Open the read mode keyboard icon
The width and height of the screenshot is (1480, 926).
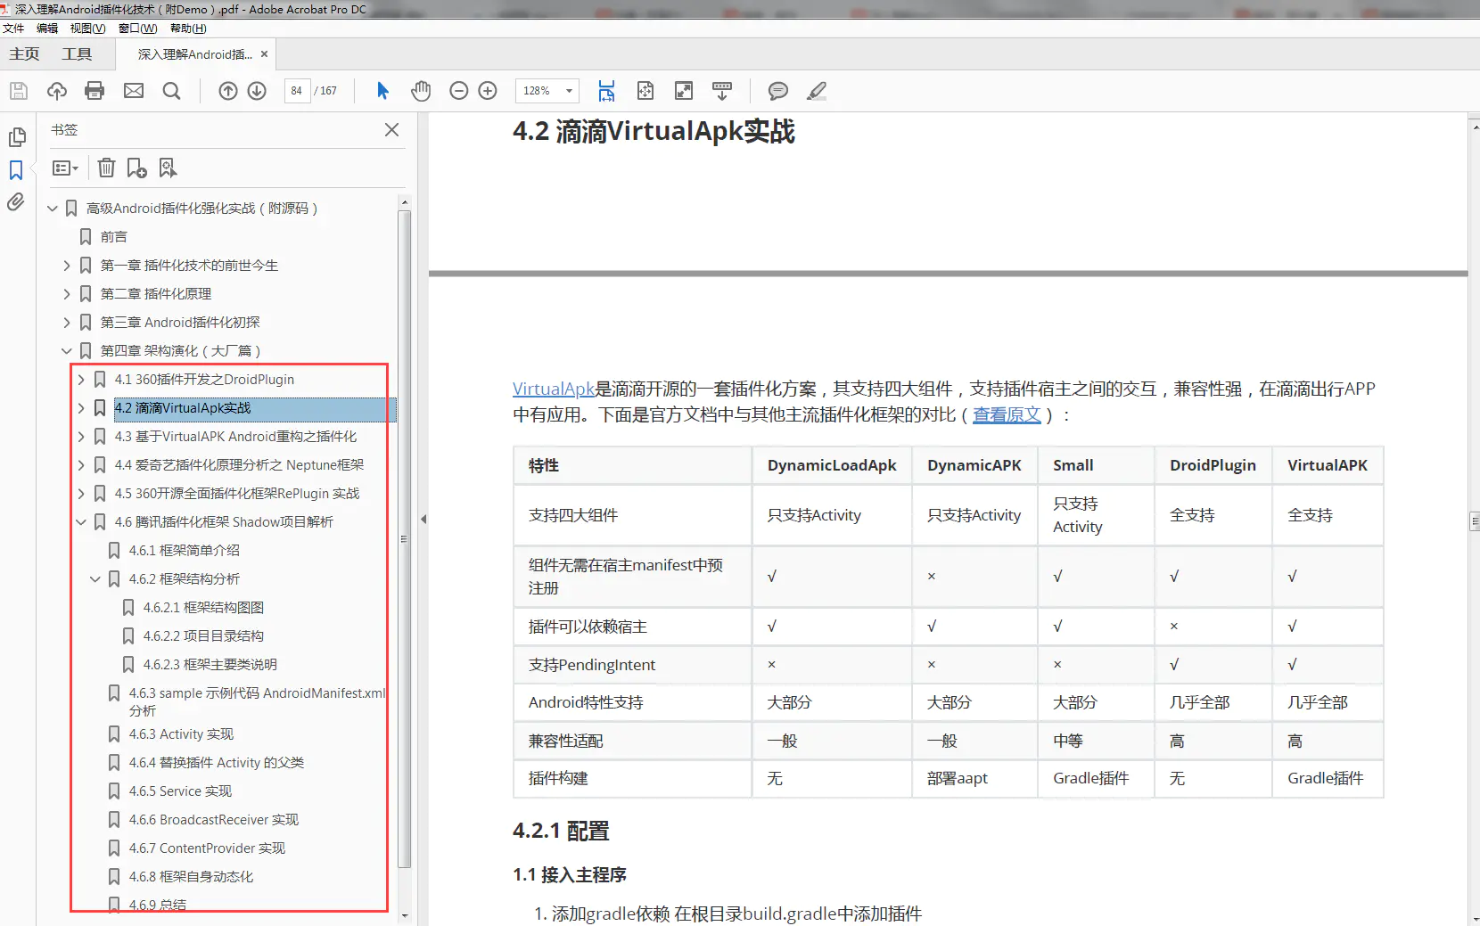722,91
